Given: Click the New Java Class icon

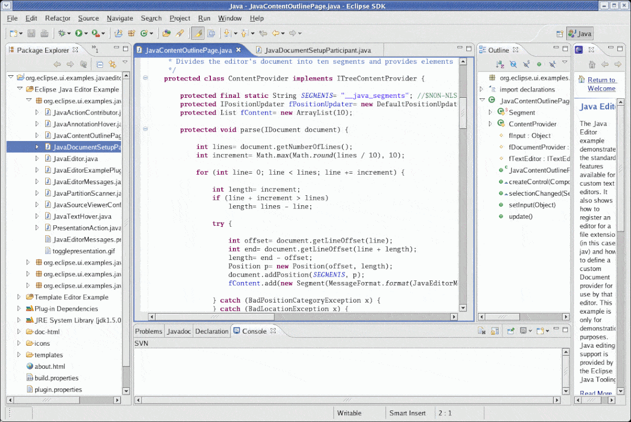Looking at the screenshot, I should [x=144, y=33].
